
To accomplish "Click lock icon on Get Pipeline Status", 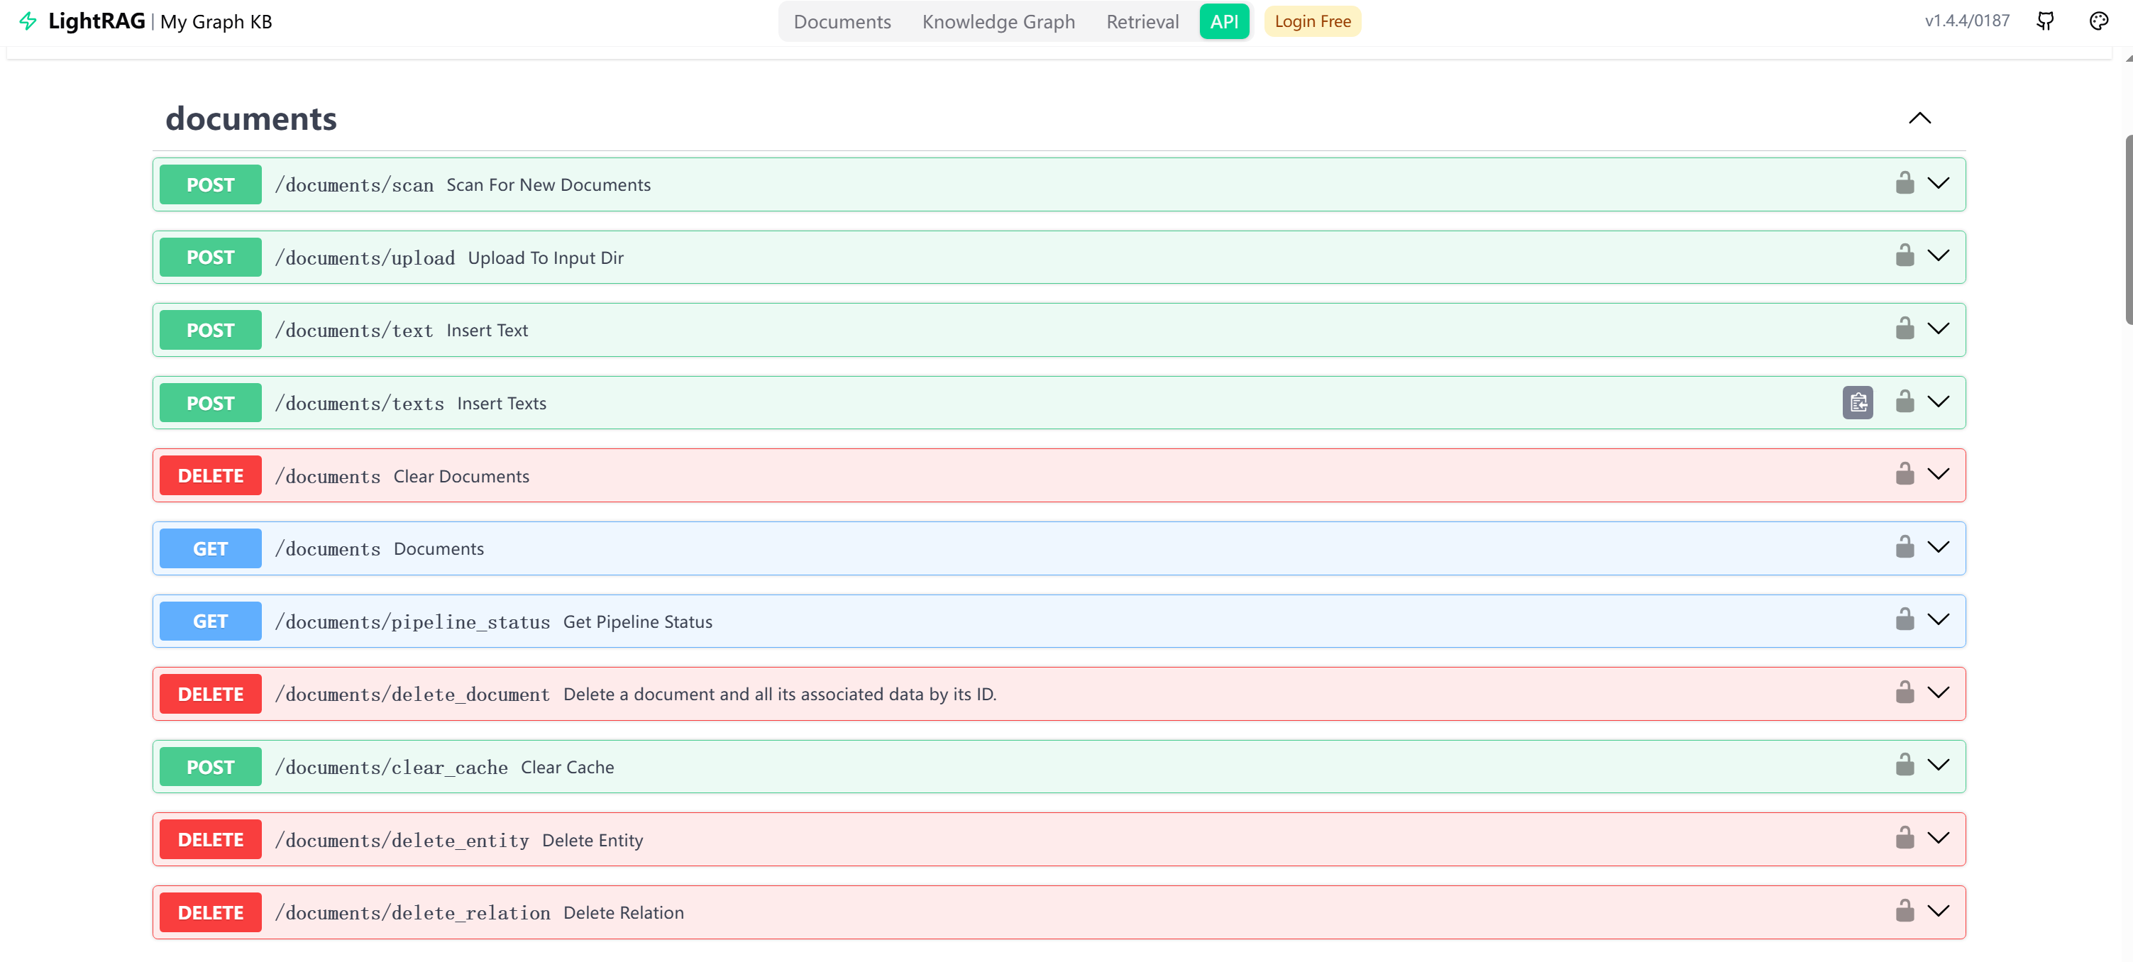I will (x=1905, y=621).
